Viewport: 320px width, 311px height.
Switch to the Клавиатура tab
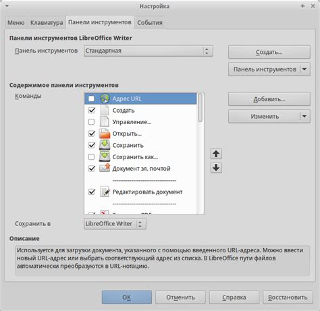coord(47,23)
